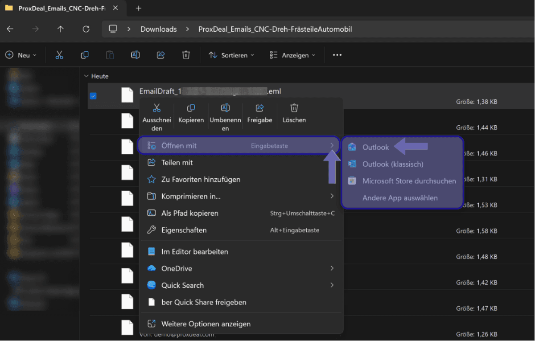The image size is (535, 341).
Task: Choose Microsoft Store durchsuchen
Action: tap(403, 181)
